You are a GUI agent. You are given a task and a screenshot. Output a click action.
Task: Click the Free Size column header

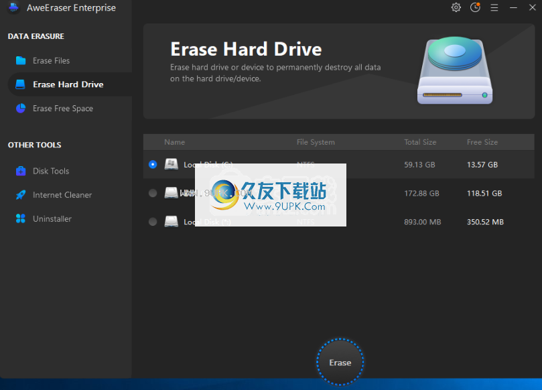[x=482, y=142]
